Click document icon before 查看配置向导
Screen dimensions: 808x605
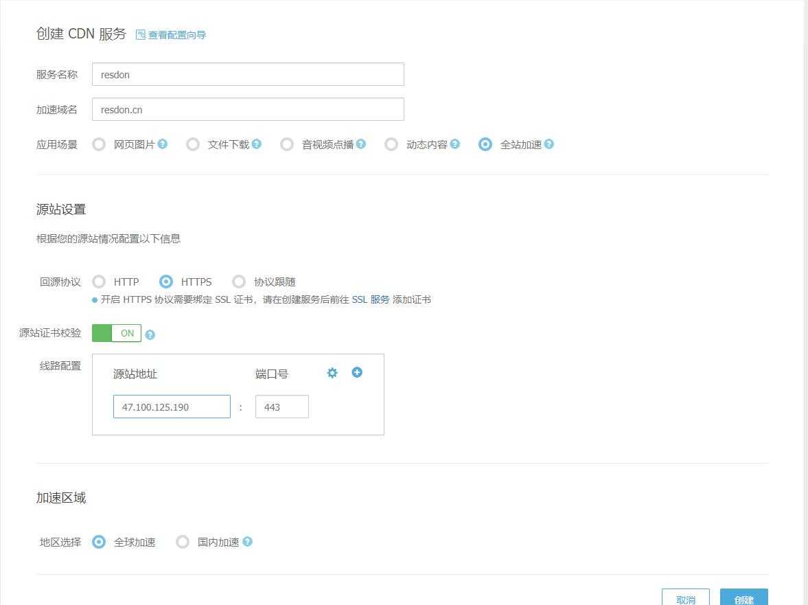coord(140,33)
